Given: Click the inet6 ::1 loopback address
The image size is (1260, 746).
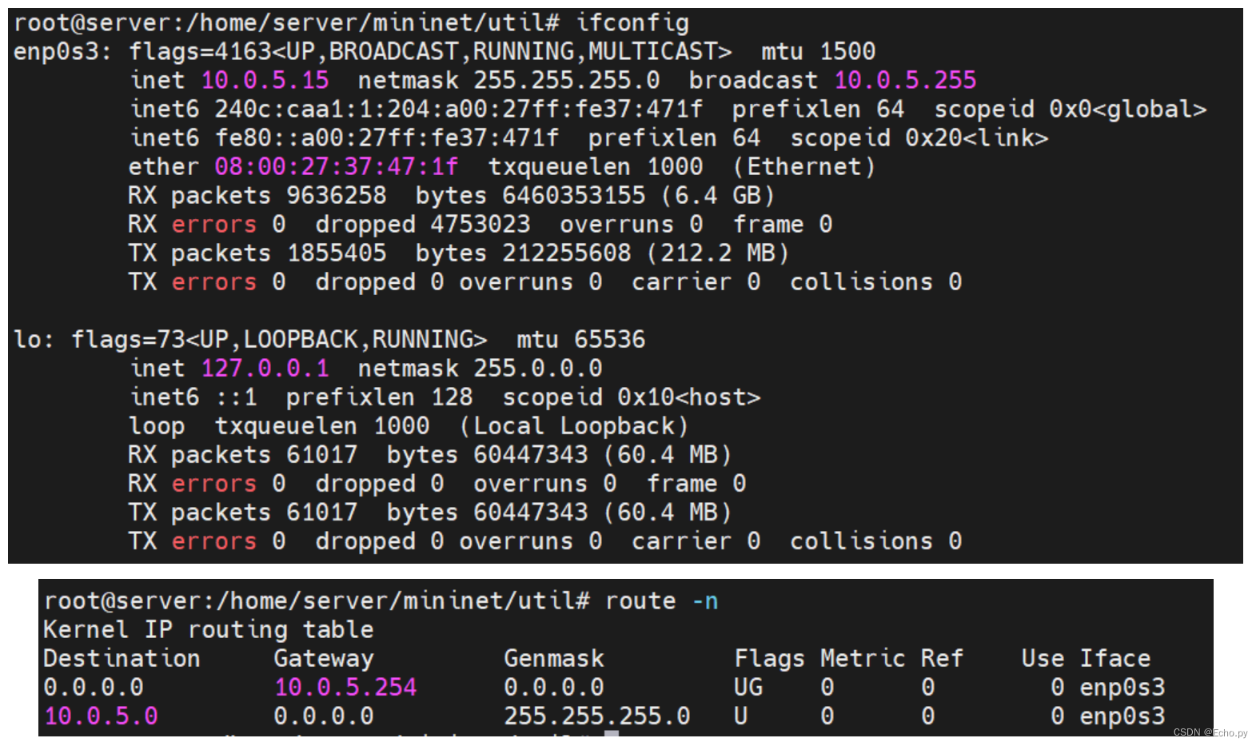Looking at the screenshot, I should (236, 397).
